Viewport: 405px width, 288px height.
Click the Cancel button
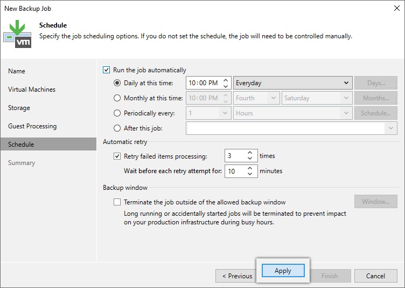click(376, 276)
